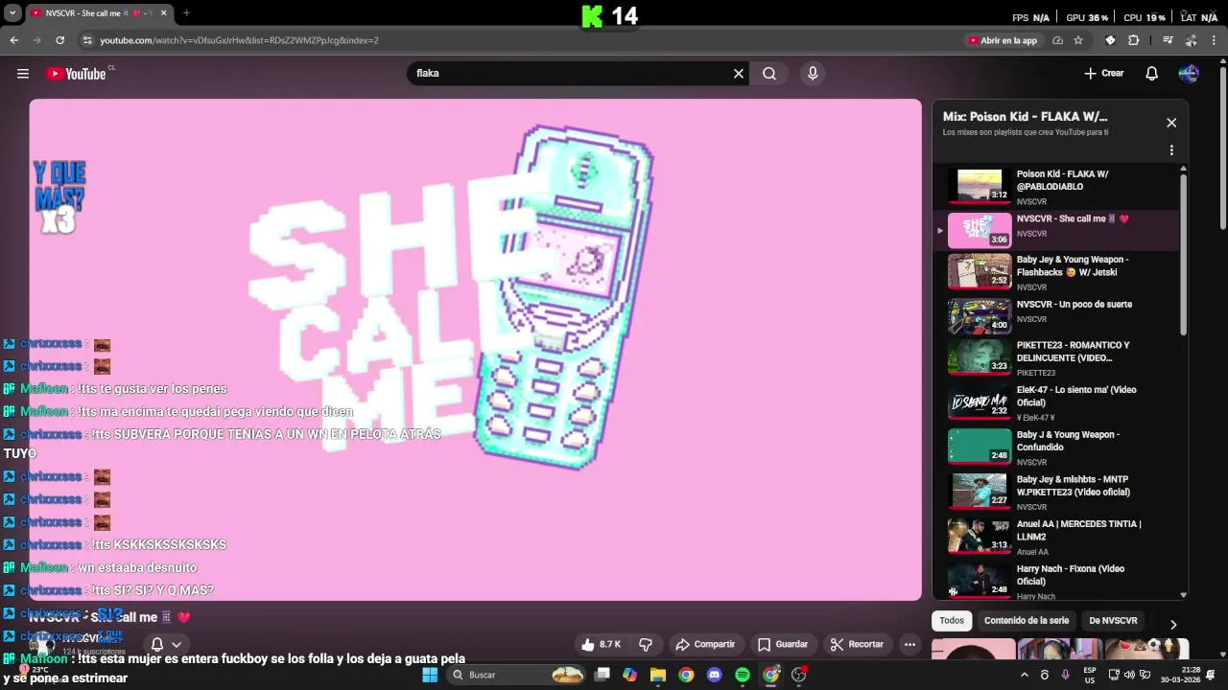Play 'NVSCVR - Un poco de suerte'
Screen dimensions: 1228x690
click(1055, 315)
